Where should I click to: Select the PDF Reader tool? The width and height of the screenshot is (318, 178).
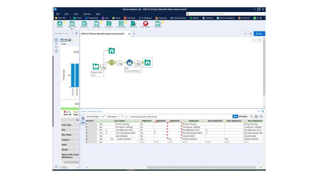[145, 24]
